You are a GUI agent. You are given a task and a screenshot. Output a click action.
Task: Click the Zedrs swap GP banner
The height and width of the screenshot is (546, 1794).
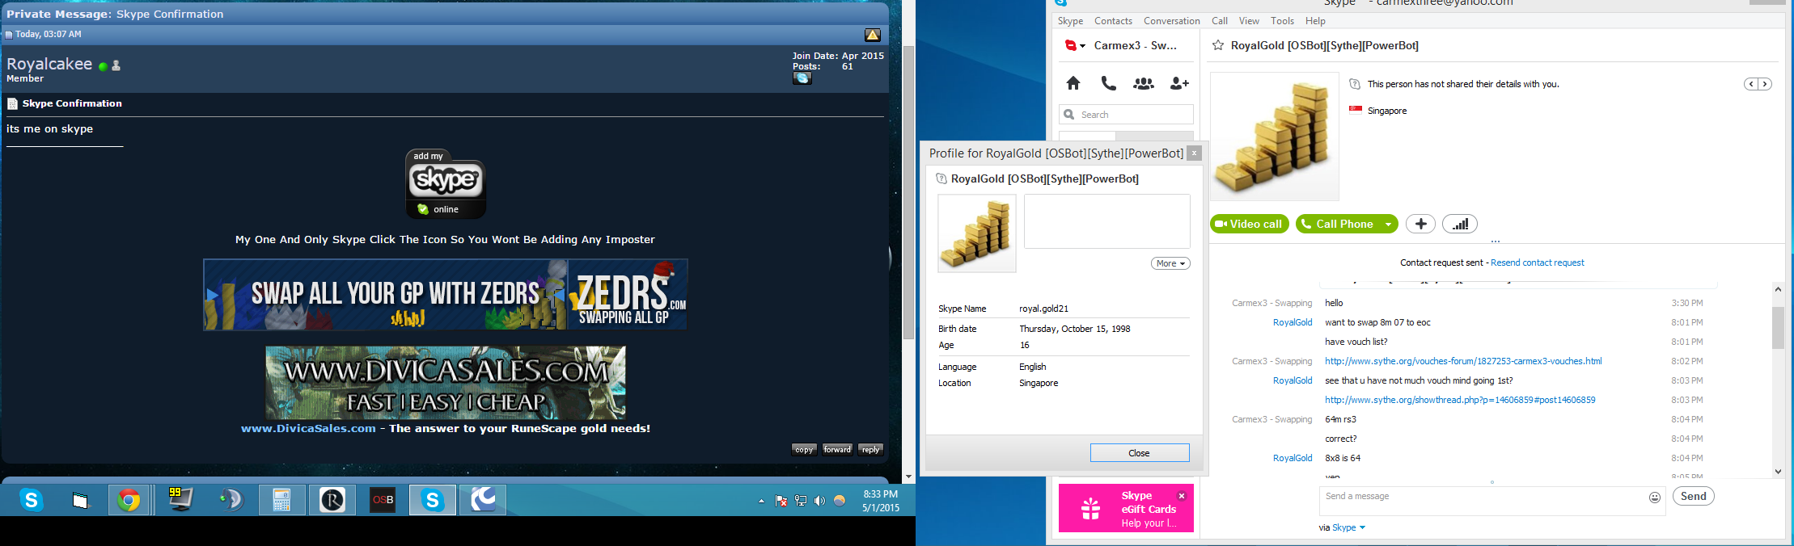446,294
